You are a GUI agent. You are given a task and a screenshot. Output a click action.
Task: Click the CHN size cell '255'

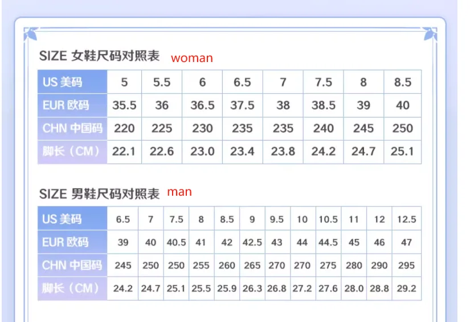[x=201, y=266]
